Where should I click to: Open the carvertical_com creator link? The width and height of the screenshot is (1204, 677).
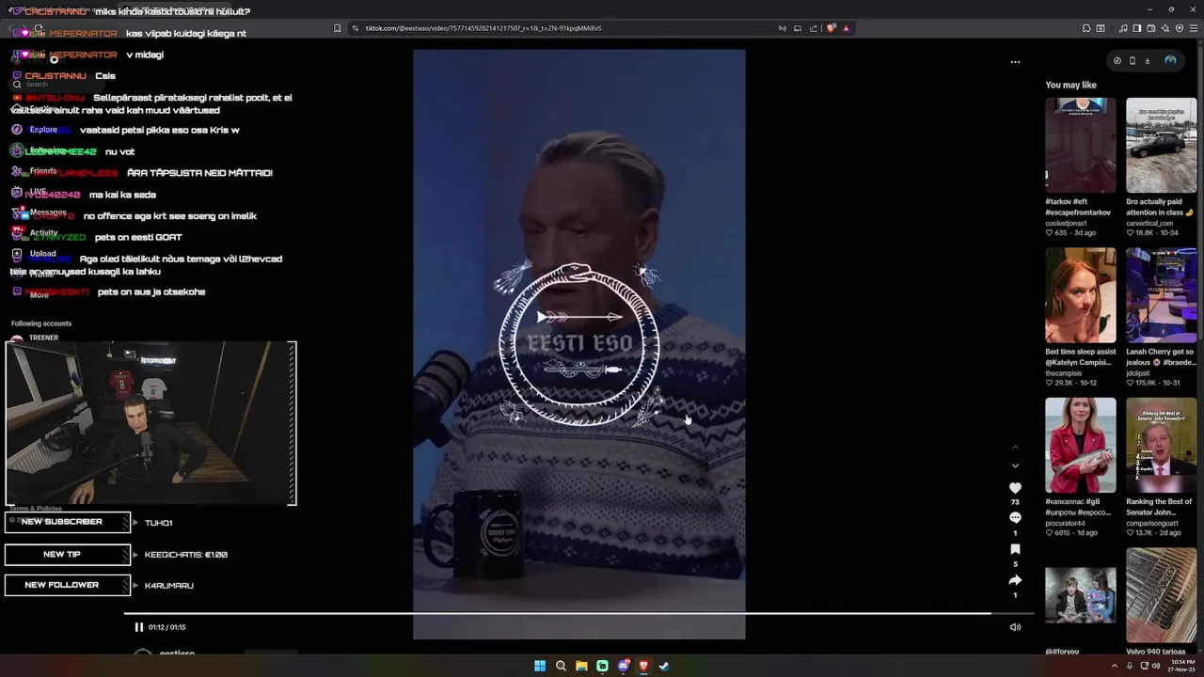(1149, 223)
